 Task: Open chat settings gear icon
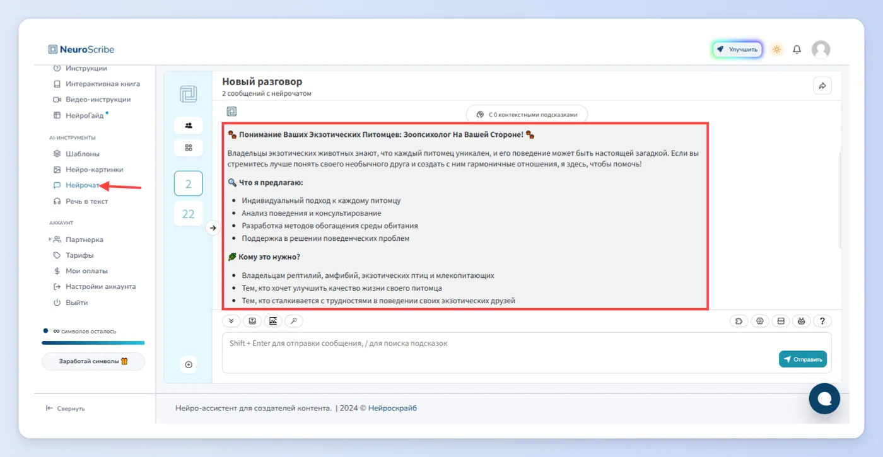760,321
